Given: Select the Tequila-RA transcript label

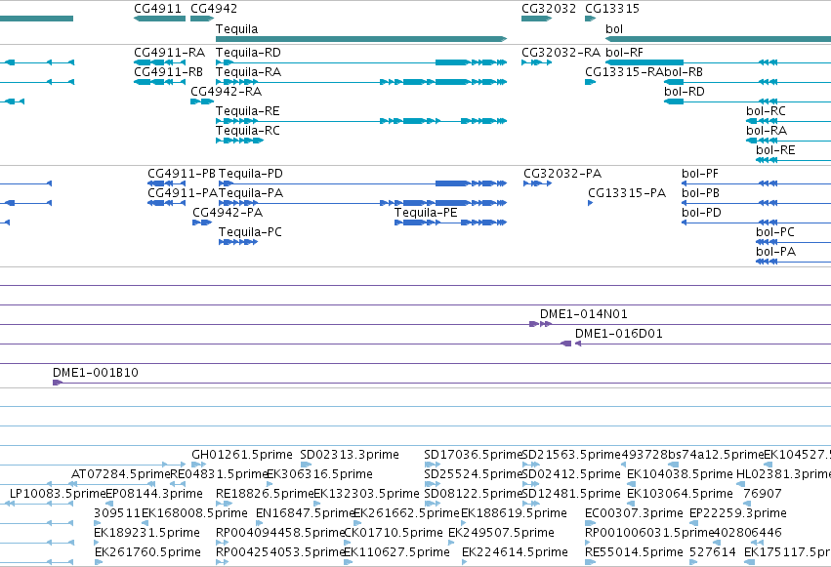Looking at the screenshot, I should coord(248,72).
